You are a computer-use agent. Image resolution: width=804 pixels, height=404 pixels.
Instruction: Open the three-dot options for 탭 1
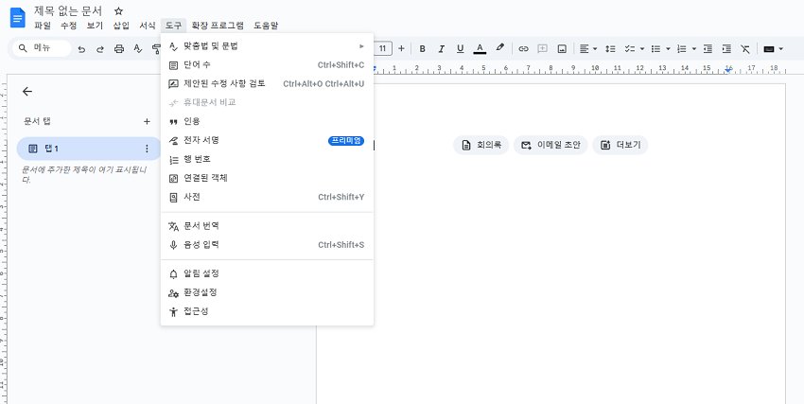(x=147, y=149)
